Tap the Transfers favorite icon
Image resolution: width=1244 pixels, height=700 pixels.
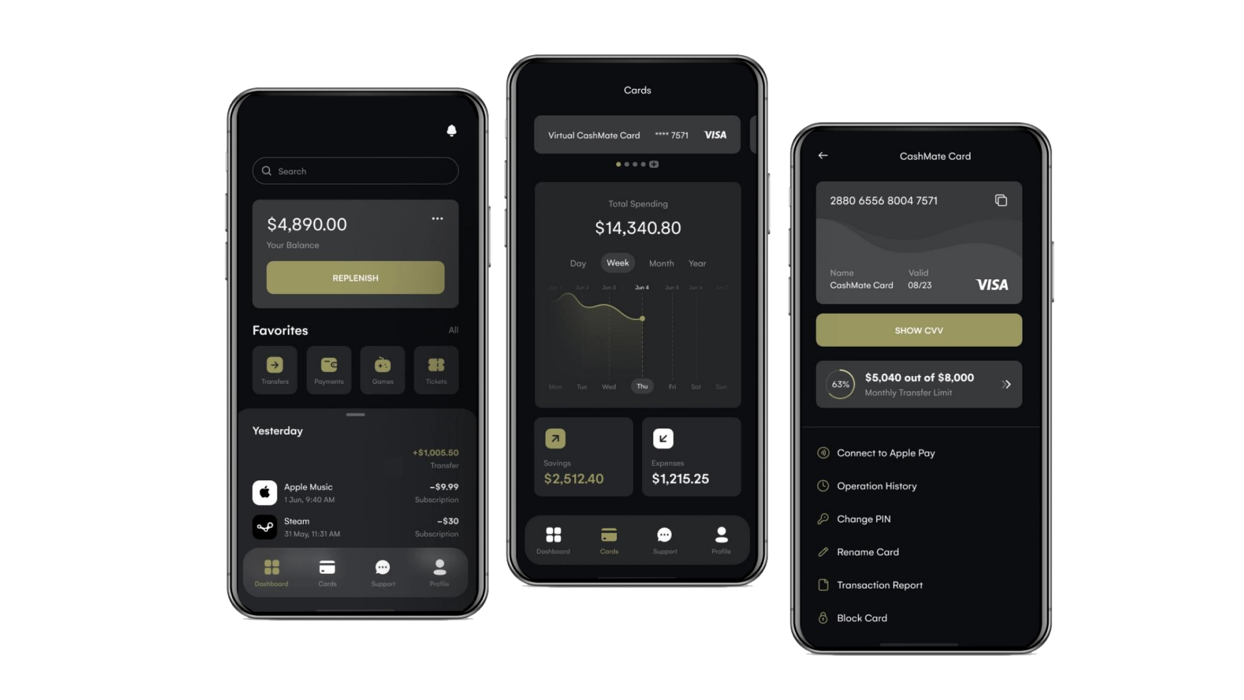tap(275, 365)
